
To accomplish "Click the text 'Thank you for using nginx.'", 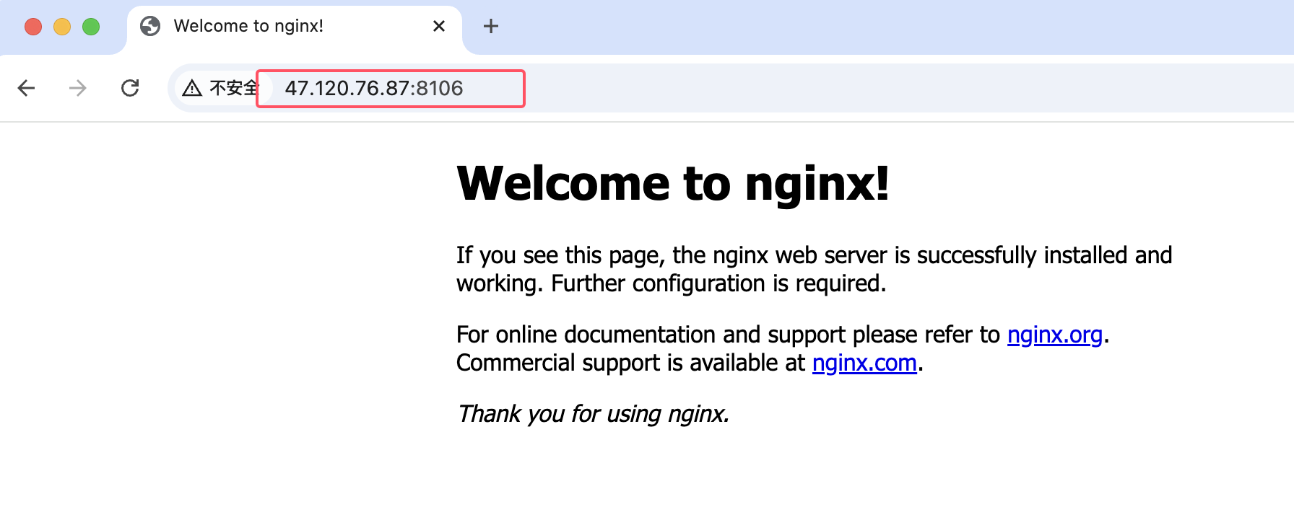I will coord(593,414).
